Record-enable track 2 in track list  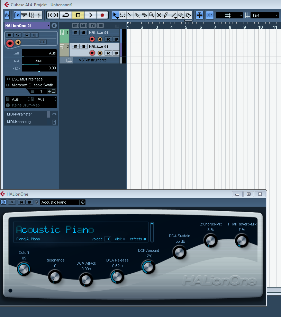[x=92, y=53]
